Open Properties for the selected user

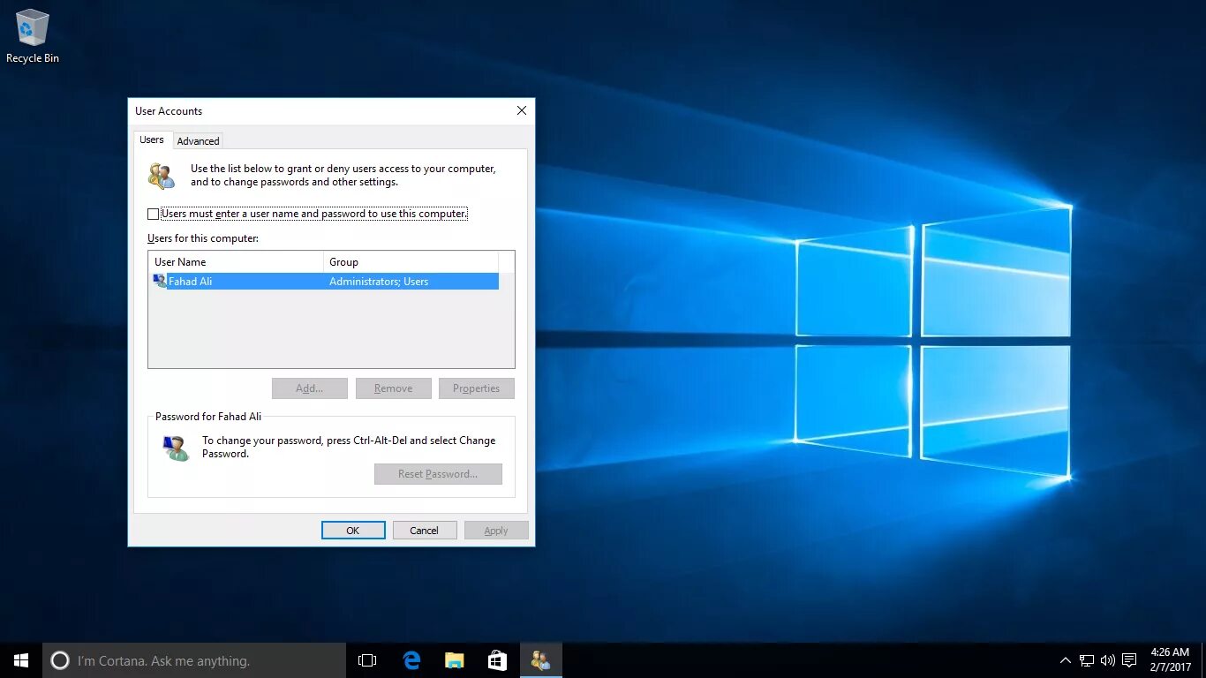tap(477, 388)
